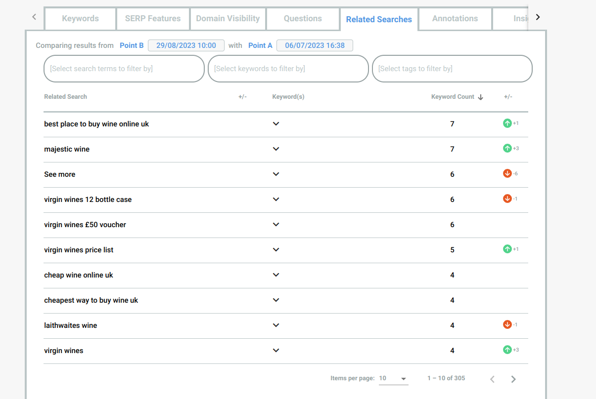The image size is (596, 399).
Task: Click the green up arrow in the virgin wines row
Action: click(507, 350)
